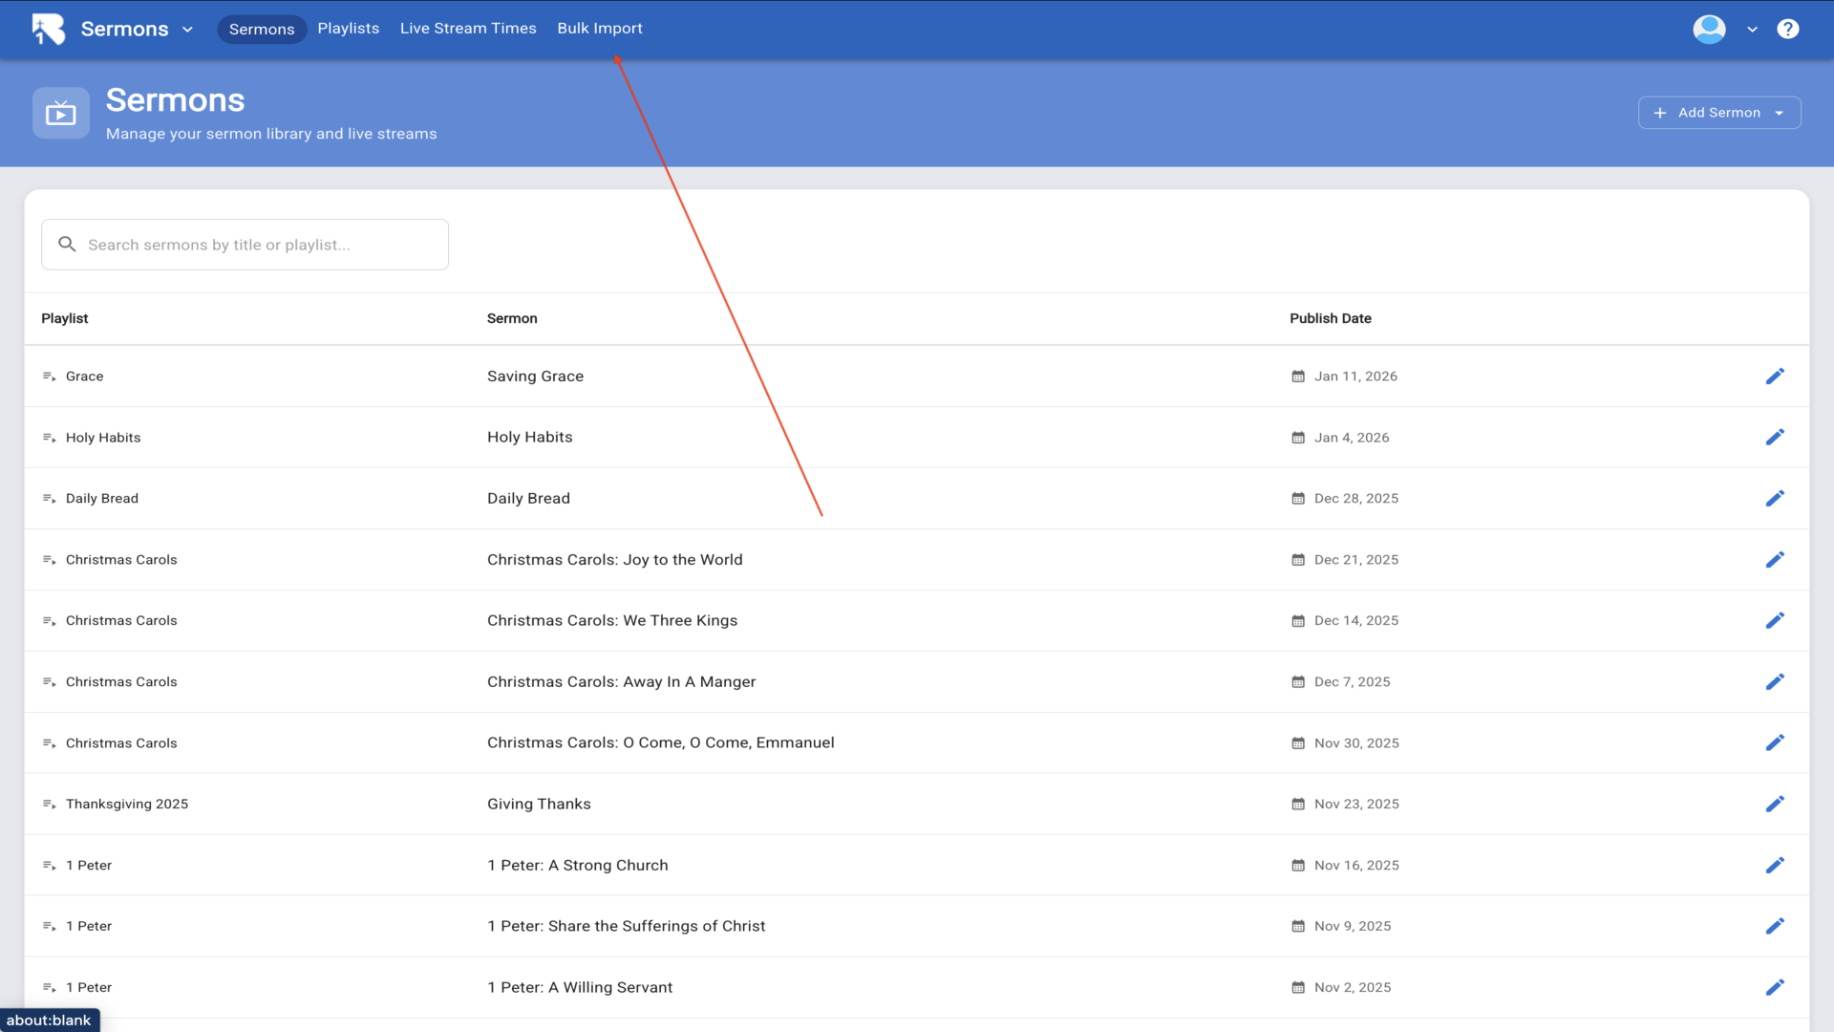
Task: Go to the Bulk Import tab
Action: 599,29
